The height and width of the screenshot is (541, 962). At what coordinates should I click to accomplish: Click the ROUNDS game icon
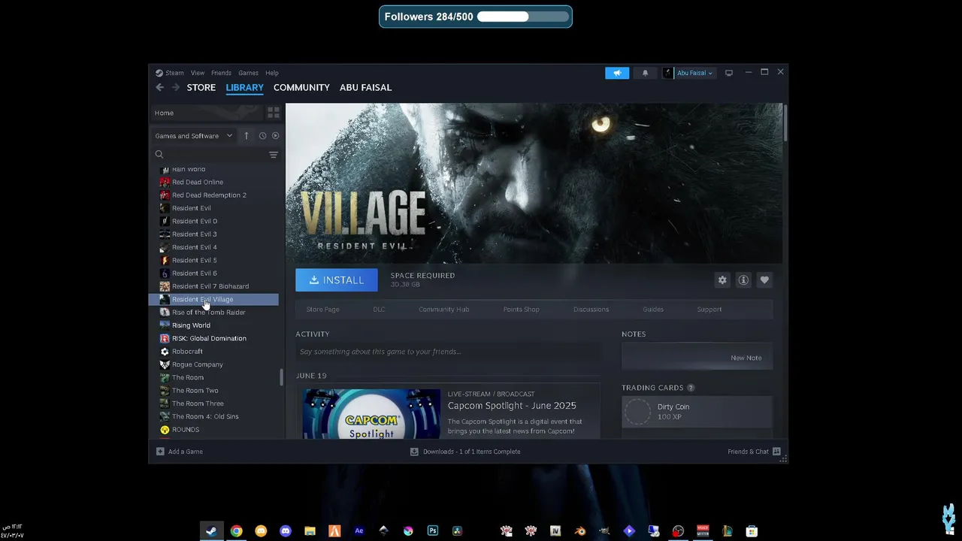[x=165, y=430]
